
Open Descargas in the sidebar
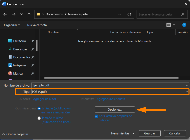point(20,49)
